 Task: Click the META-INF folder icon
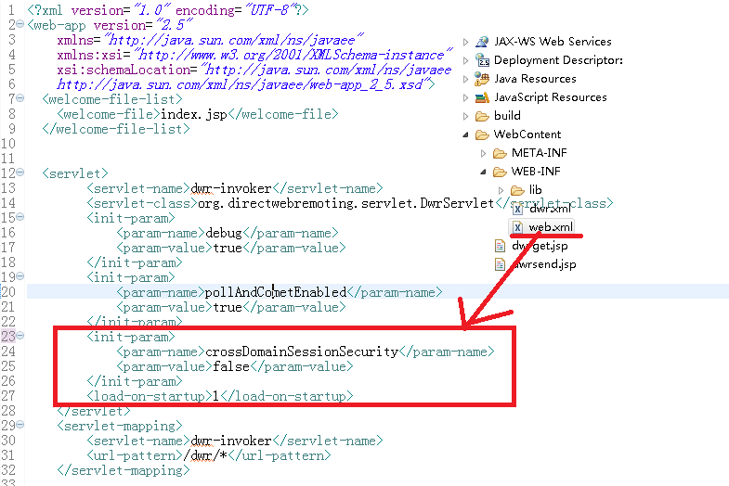click(500, 153)
